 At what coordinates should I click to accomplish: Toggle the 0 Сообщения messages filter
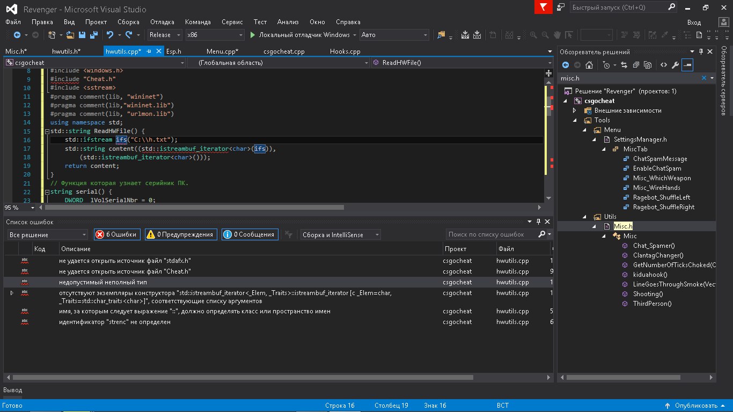tap(250, 234)
